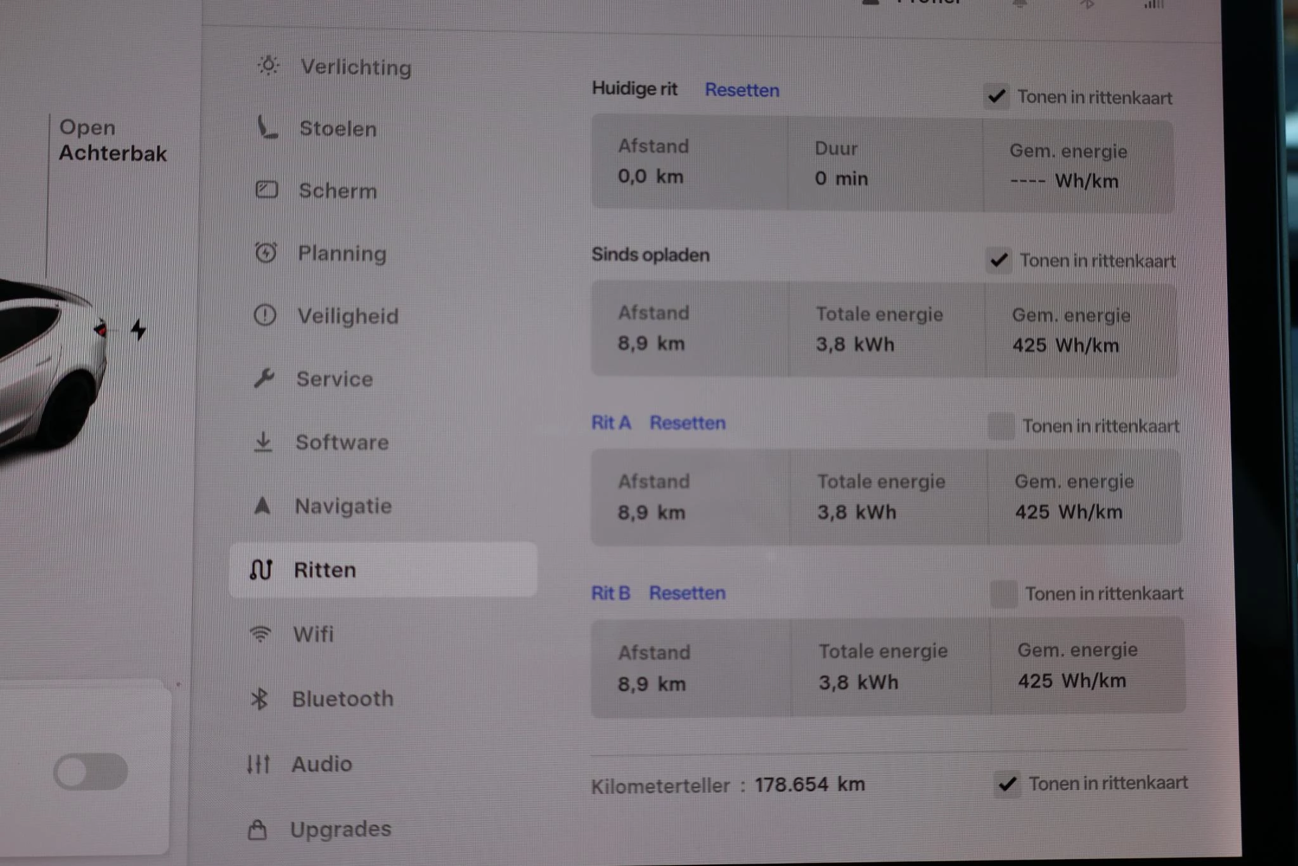
Task: Open the Upgrades menu item
Action: pos(340,829)
